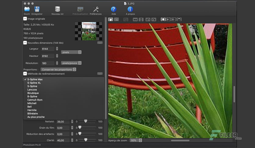Open the Conserver les proportions dropdown
This screenshot has height=148, width=255.
pyautogui.click(x=58, y=69)
